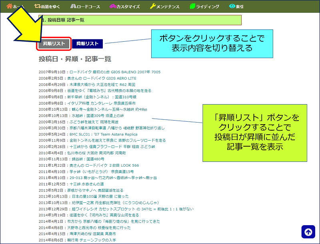This screenshot has width=320, height=244.
Task: Open article 大野寺と西光寺の 枝垂桜を見に行った
Action: (x=99, y=228)
